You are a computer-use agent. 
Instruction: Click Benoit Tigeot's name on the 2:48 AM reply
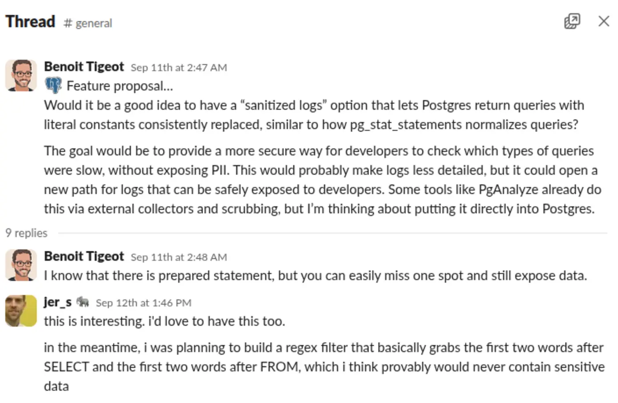coord(84,256)
